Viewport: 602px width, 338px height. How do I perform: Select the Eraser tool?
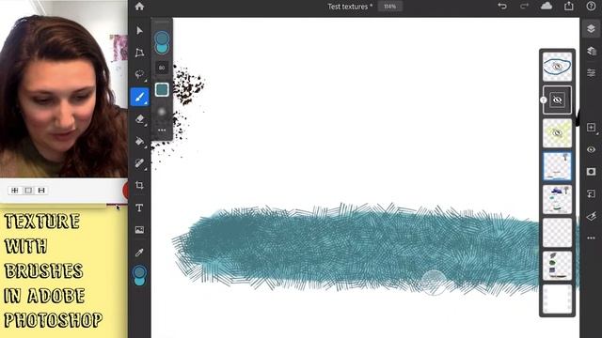click(139, 119)
